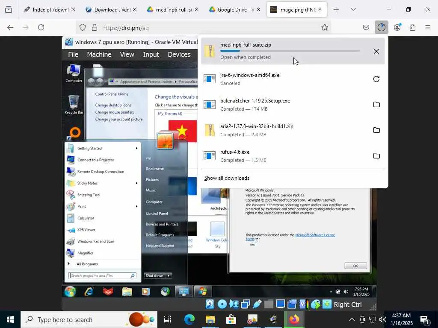This screenshot has width=438, height=328.
Task: Open the Windows 10 Start menu
Action: coord(10,319)
